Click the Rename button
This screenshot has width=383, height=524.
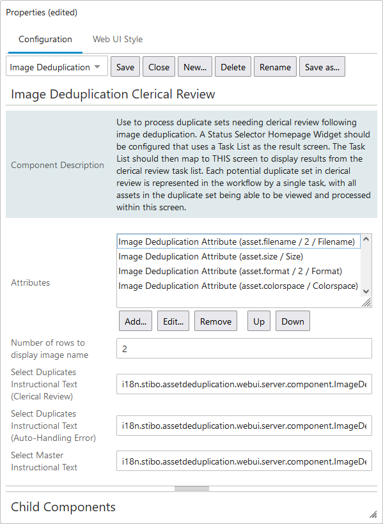pos(275,67)
